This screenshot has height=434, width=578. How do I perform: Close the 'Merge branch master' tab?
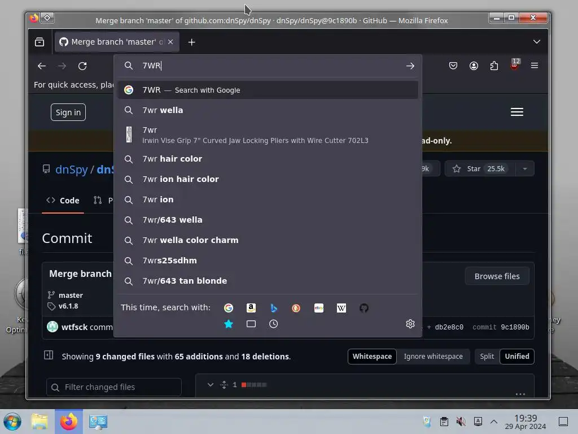click(170, 42)
